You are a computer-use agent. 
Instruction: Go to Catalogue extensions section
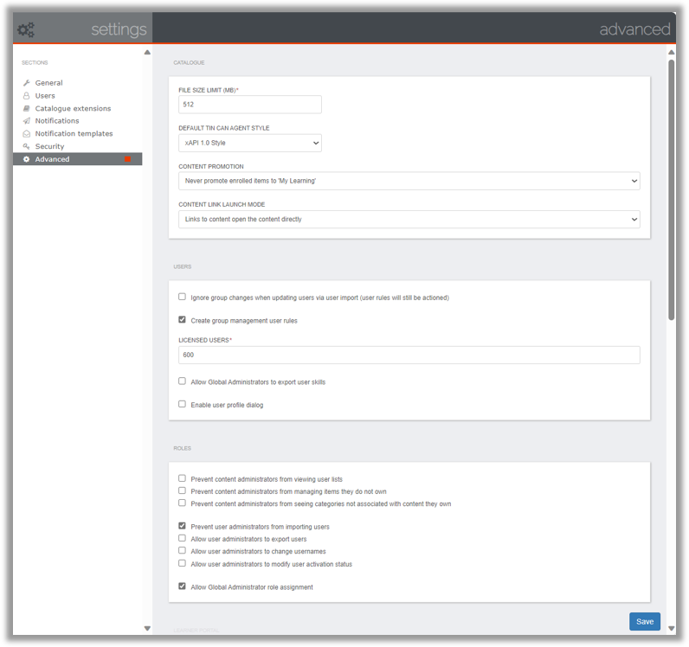pos(73,108)
